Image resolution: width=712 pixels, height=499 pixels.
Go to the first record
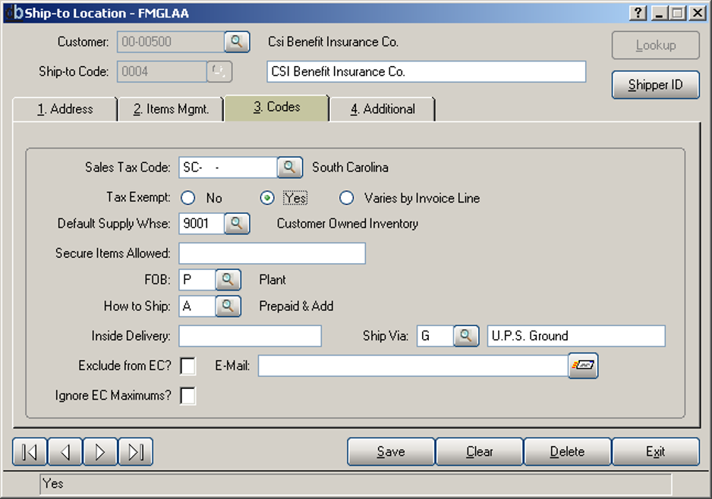pyautogui.click(x=30, y=452)
